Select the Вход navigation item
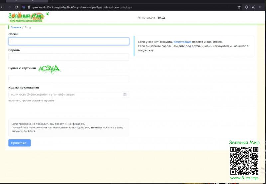This screenshot has width=266, height=184. [161, 18]
